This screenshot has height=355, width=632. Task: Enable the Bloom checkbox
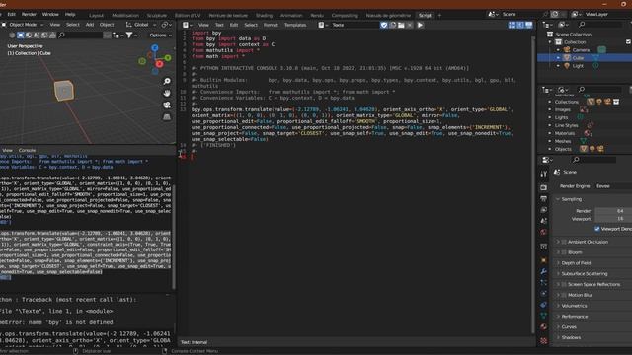(564, 252)
